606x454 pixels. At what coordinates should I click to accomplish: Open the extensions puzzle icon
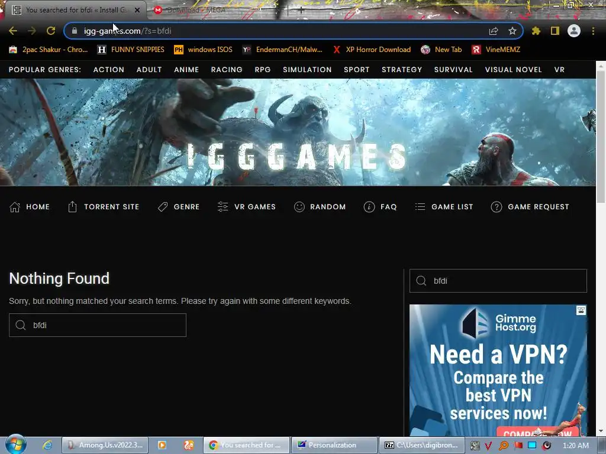(536, 31)
